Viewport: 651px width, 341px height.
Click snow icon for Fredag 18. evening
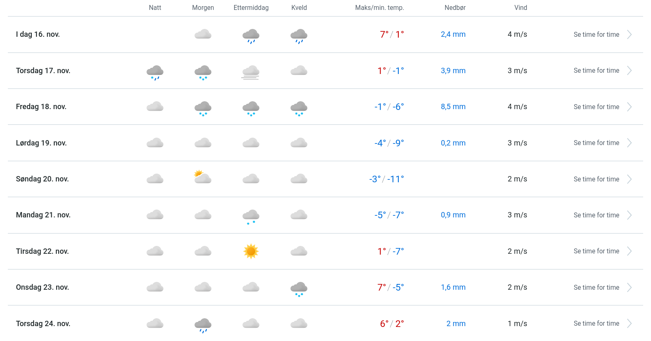tap(299, 108)
